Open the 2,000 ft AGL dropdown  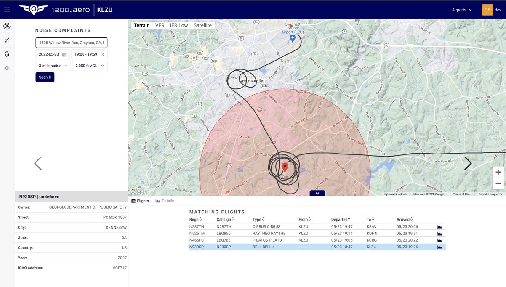[90, 66]
